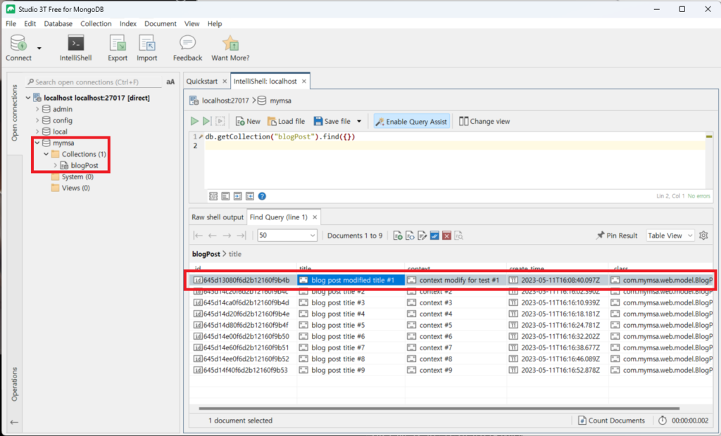Open results settings gear icon
This screenshot has width=721, height=436.
[703, 236]
